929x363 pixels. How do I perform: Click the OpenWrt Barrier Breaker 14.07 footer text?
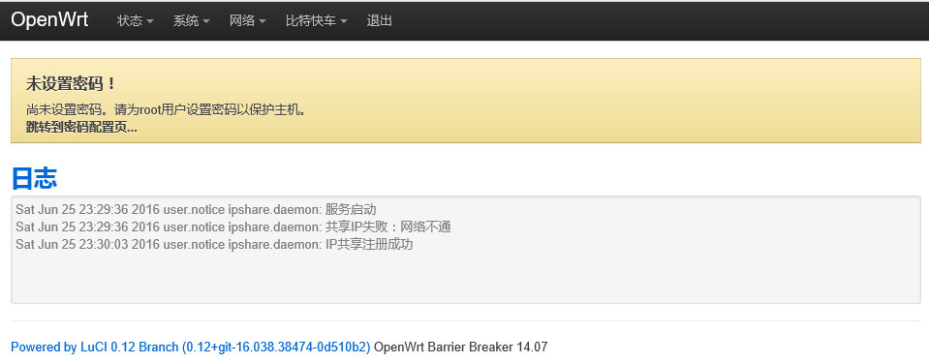point(461,347)
